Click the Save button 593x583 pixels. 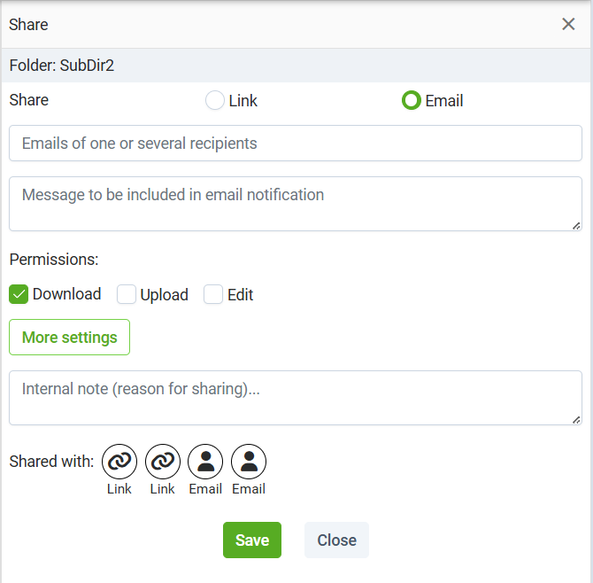coord(252,540)
